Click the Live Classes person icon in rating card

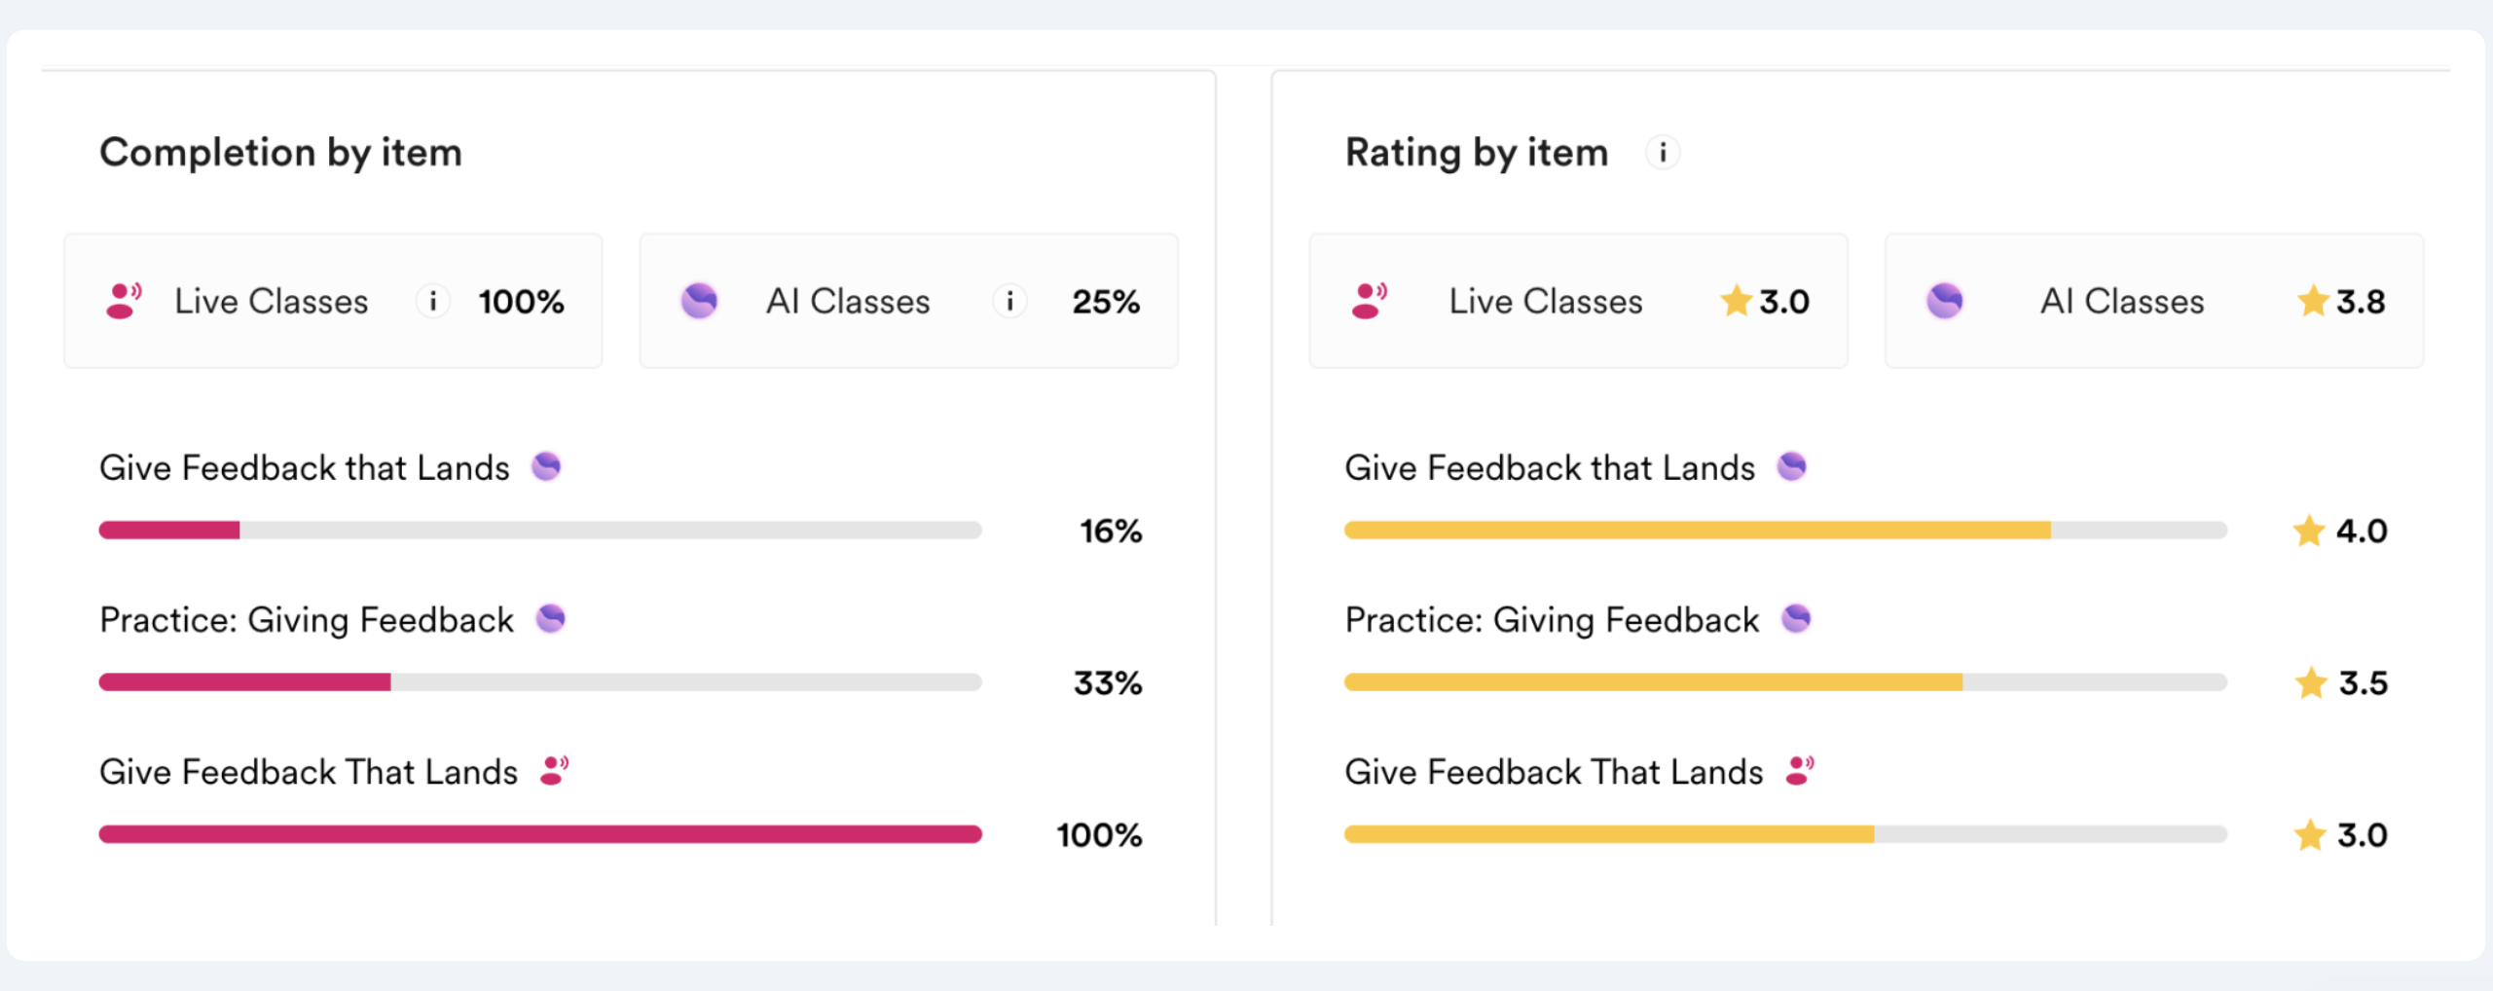(1369, 301)
